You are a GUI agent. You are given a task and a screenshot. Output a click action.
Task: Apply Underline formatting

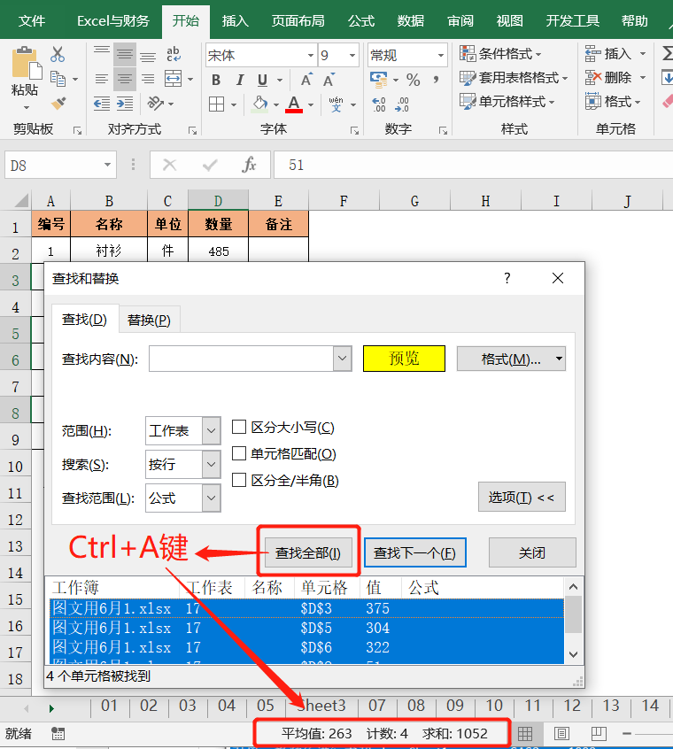coord(262,80)
